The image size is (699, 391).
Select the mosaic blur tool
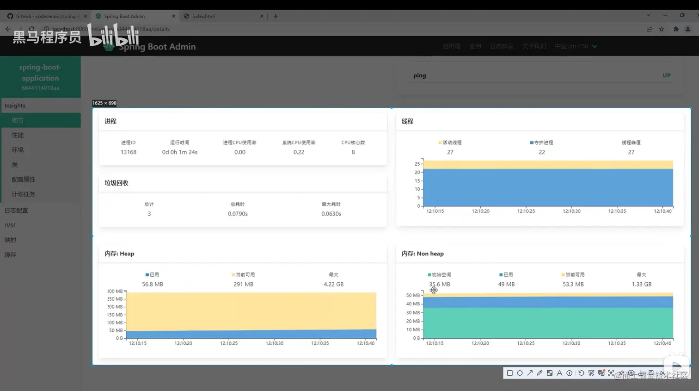[x=550, y=373]
